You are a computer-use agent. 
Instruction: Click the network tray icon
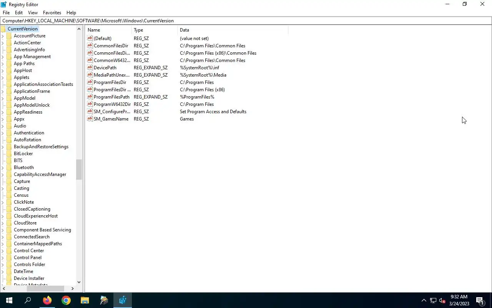coord(433,301)
